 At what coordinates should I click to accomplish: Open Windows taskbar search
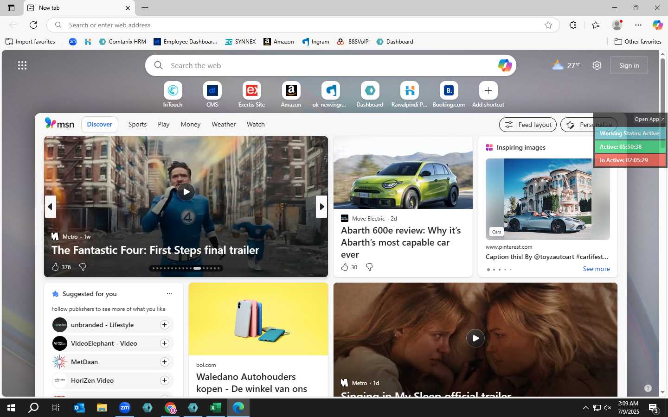point(33,408)
